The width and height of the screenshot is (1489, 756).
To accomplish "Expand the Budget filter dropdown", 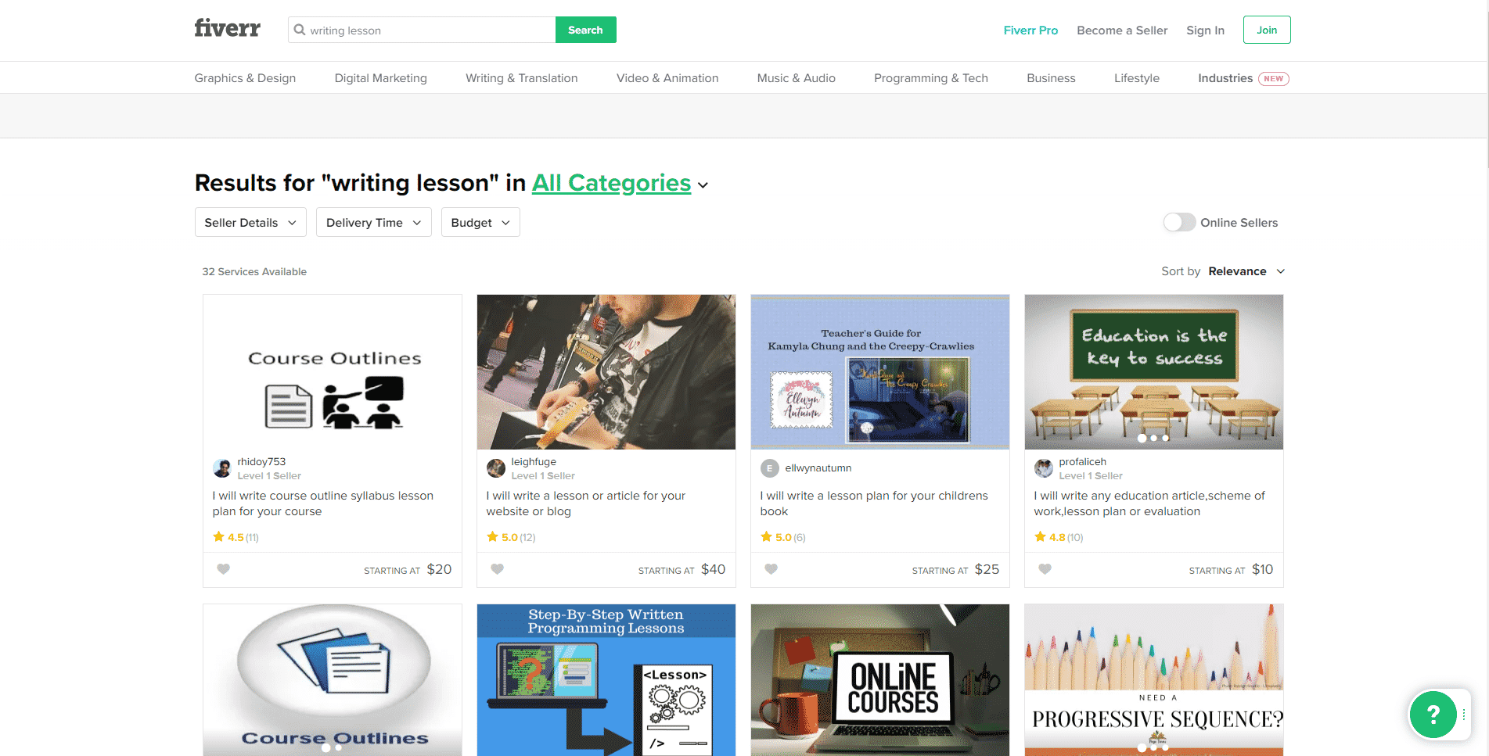I will [x=480, y=223].
